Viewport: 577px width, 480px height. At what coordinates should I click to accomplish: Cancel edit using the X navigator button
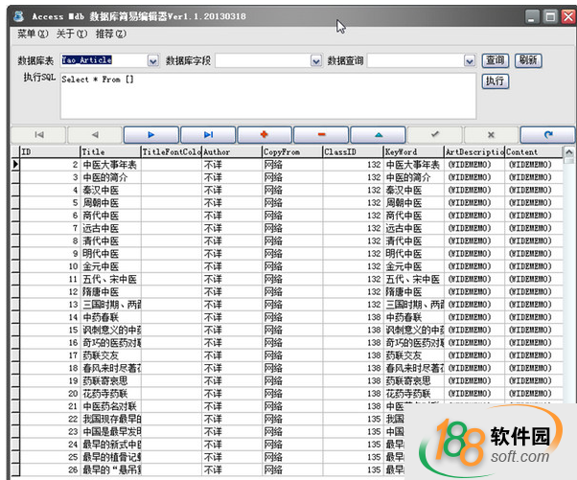(491, 134)
